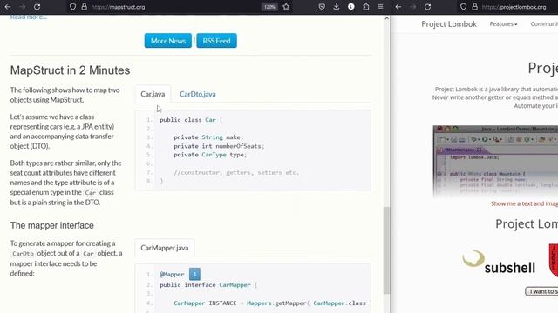Click the code line private CarType type
This screenshot has width=558, height=313.
coord(210,155)
